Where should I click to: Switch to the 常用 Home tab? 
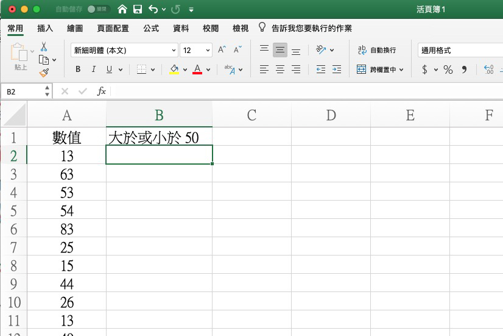click(x=15, y=28)
